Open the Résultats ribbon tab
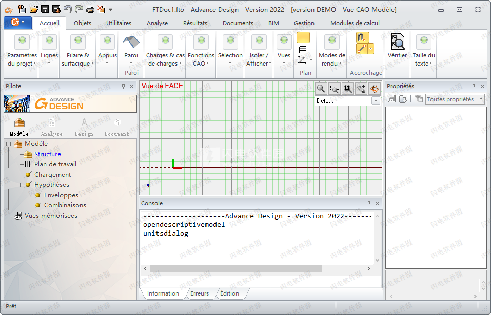This screenshot has height=315, width=491. [195, 23]
